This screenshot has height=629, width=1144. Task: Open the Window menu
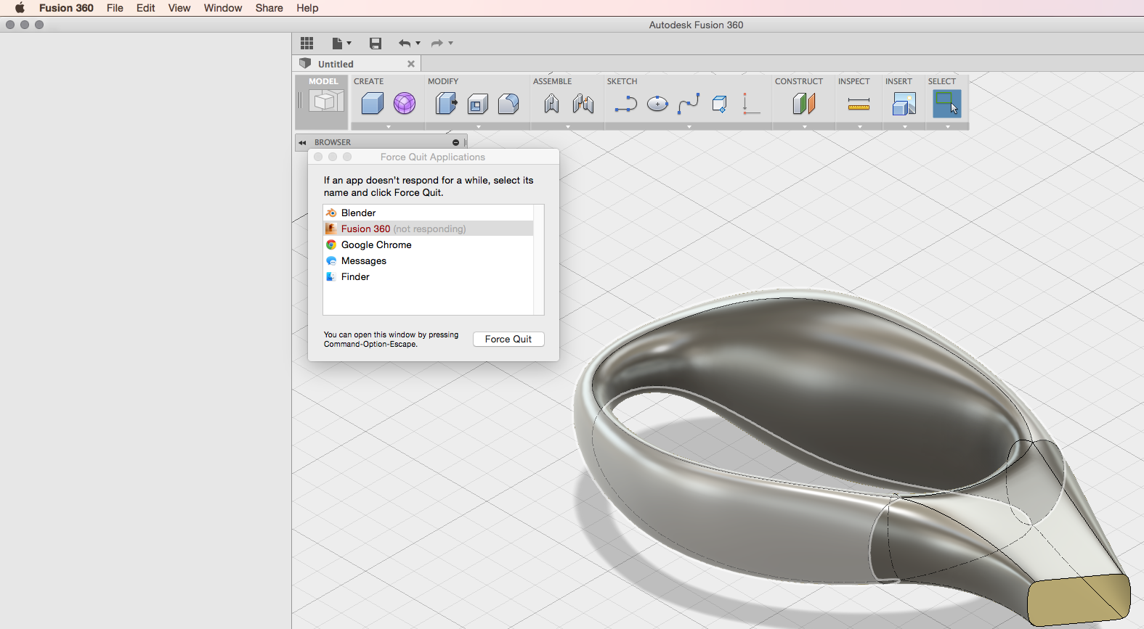[x=222, y=8]
